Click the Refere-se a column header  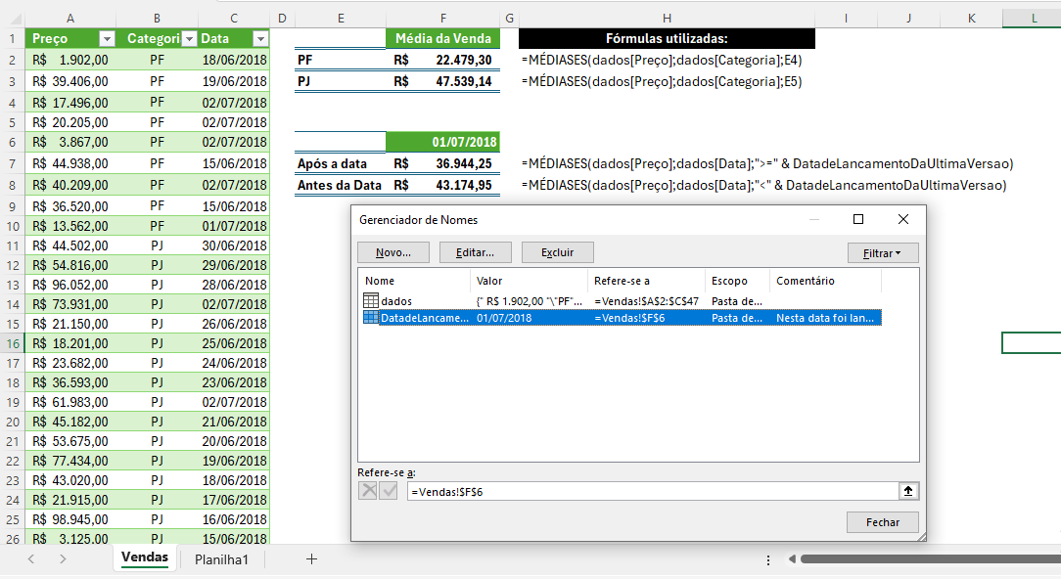[x=646, y=281]
